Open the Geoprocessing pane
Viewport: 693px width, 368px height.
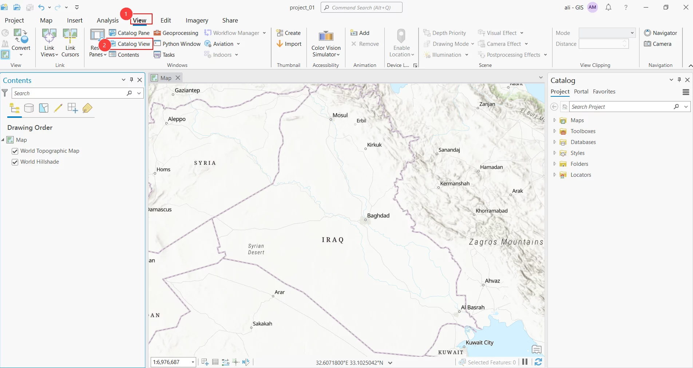point(176,33)
